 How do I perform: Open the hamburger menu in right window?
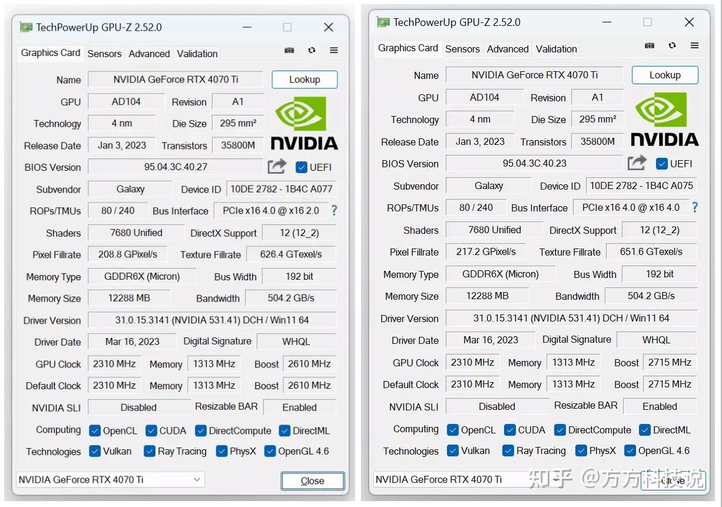pos(694,45)
